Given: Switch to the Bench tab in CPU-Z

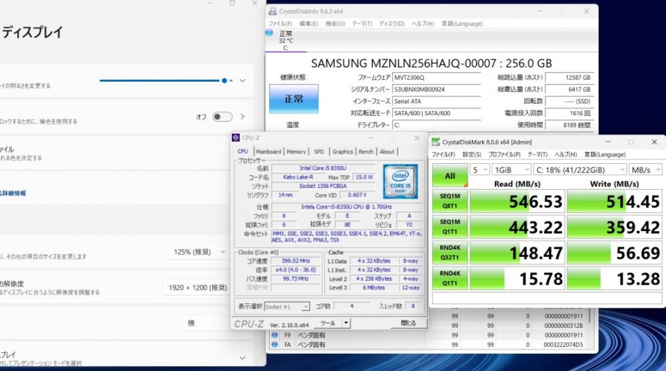Looking at the screenshot, I should pyautogui.click(x=366, y=152).
